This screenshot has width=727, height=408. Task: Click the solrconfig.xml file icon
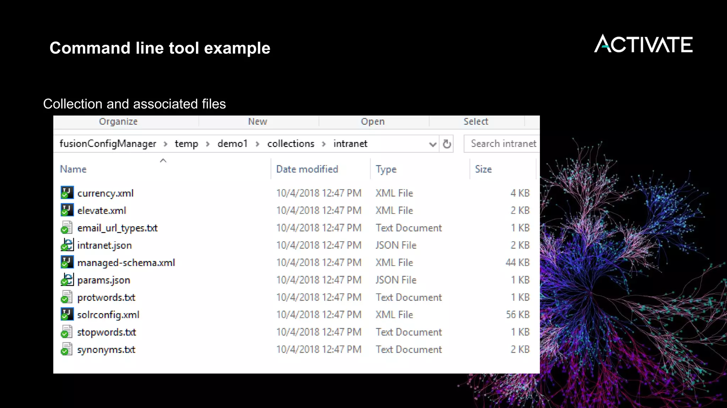click(x=67, y=314)
